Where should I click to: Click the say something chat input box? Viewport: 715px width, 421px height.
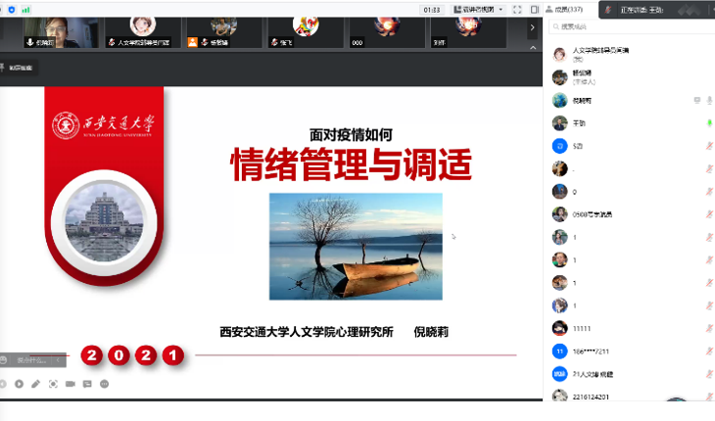click(x=33, y=360)
